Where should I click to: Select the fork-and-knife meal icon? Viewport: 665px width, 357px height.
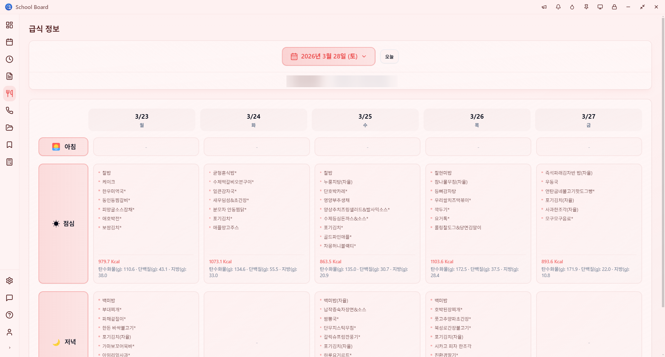[x=9, y=93]
